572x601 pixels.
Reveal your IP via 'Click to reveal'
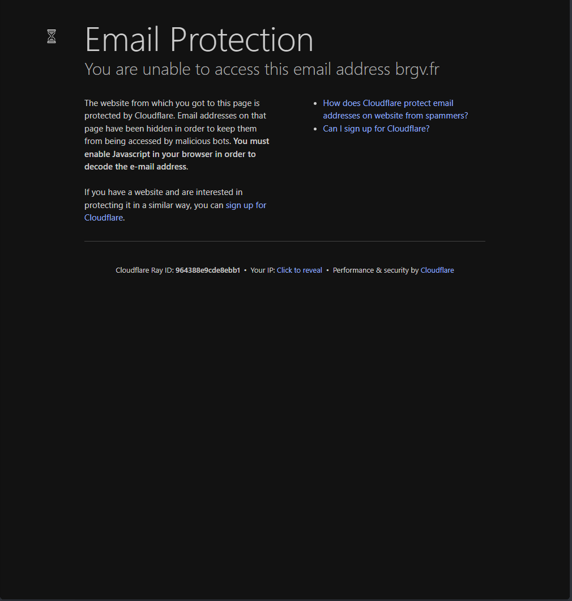click(299, 270)
